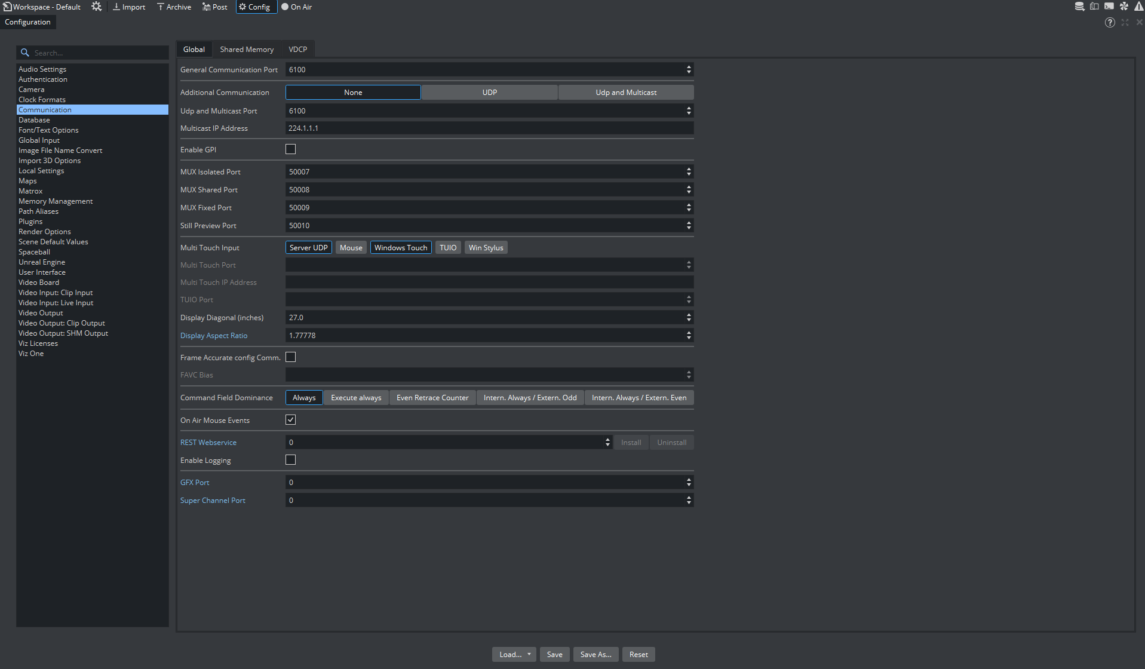1145x669 pixels.
Task: Select Unreal Engine in settings list
Action: coord(42,262)
